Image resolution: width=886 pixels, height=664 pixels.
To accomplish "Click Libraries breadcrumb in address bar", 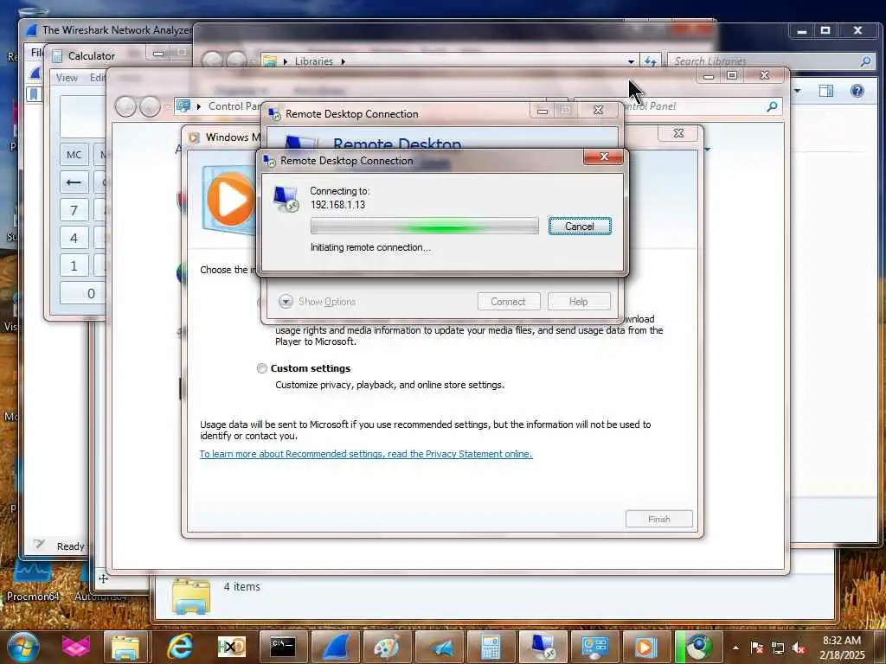I will pos(313,61).
